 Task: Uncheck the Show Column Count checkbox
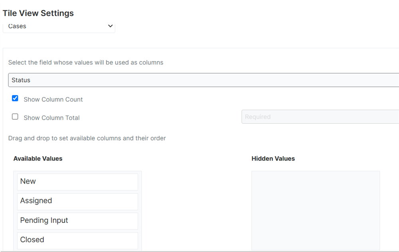pos(15,98)
